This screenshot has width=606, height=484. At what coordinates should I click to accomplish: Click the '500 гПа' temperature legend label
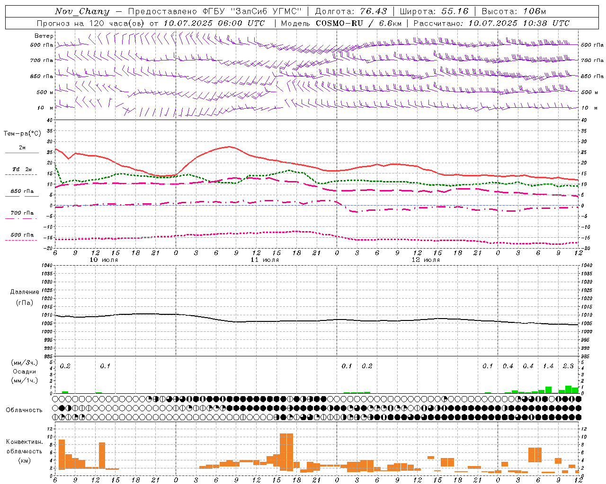22,234
